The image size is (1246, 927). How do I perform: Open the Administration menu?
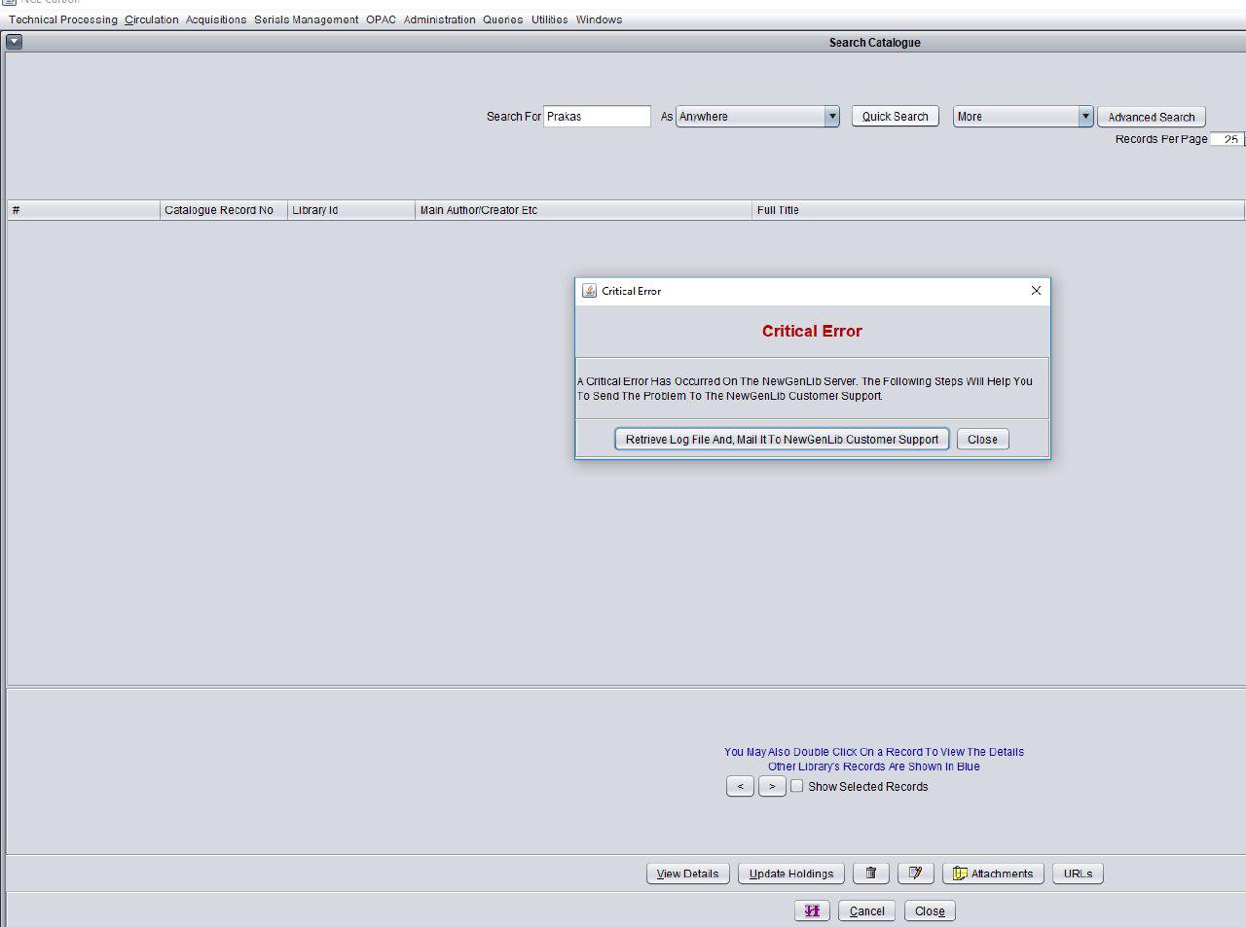click(439, 19)
